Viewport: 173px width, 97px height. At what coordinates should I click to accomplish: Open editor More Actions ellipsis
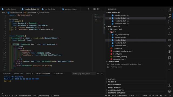[x=102, y=9]
